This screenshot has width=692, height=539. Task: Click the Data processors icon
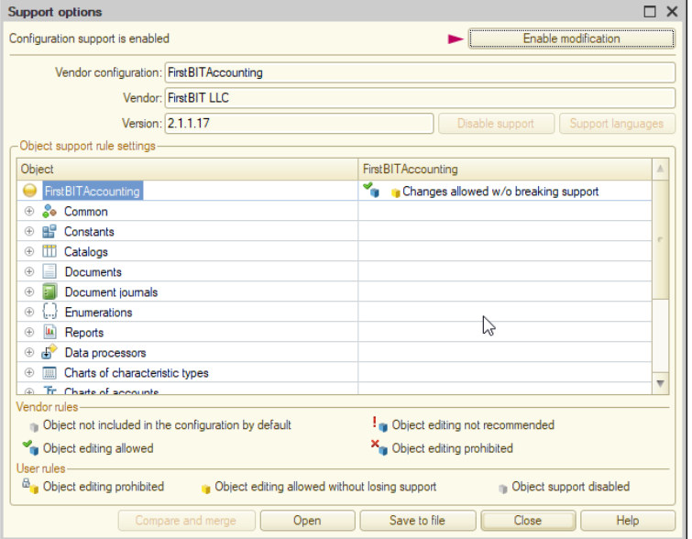49,352
